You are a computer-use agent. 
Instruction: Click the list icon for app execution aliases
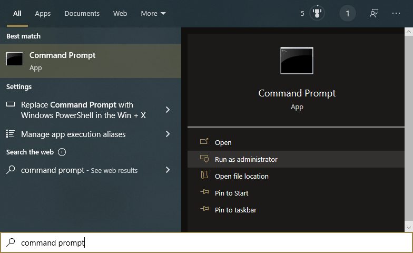(11, 134)
